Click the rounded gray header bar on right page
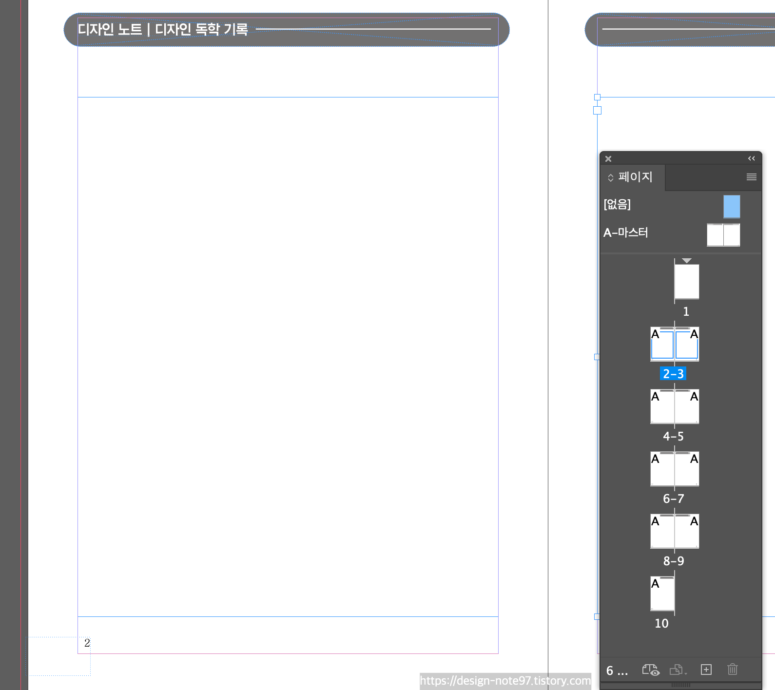This screenshot has width=775, height=690. (680, 30)
